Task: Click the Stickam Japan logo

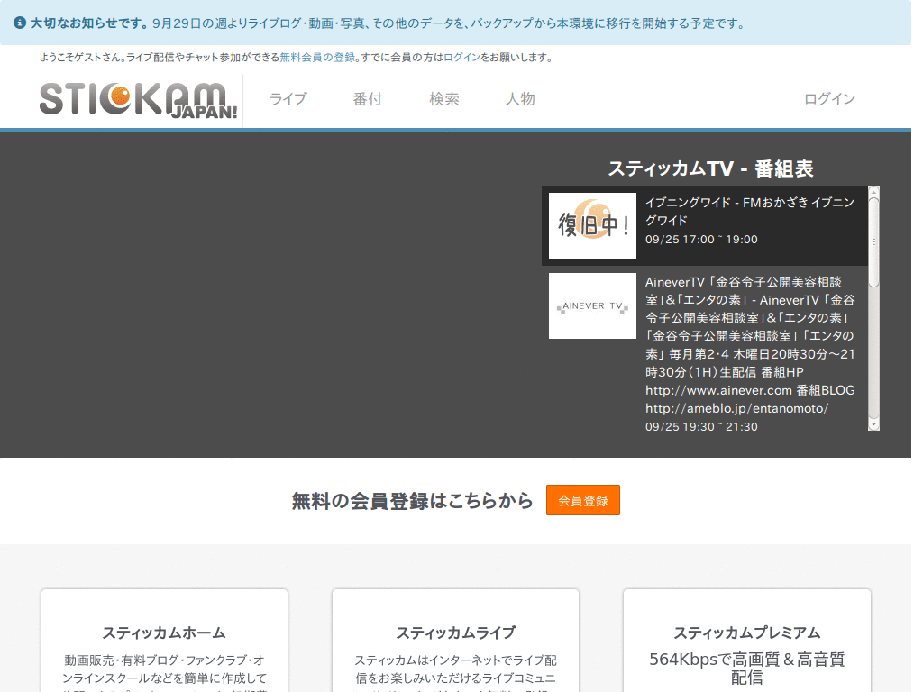Action: pyautogui.click(x=138, y=99)
